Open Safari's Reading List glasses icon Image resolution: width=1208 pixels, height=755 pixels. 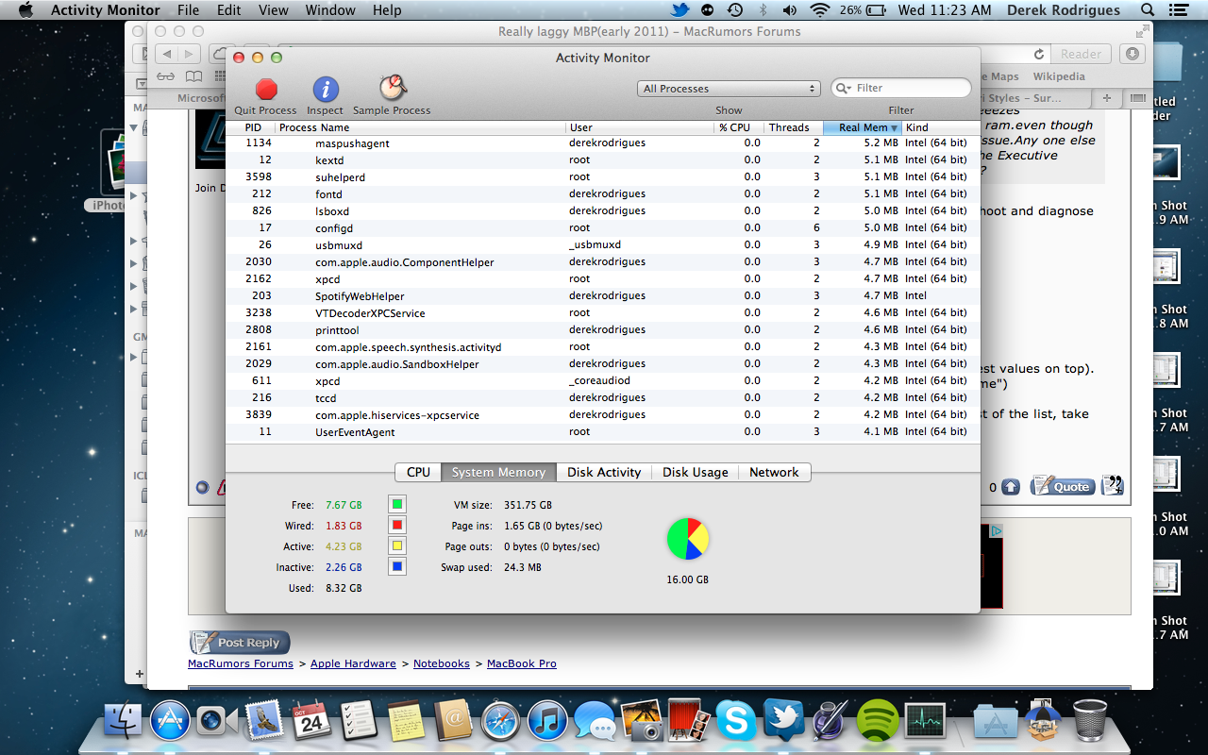[x=166, y=76]
